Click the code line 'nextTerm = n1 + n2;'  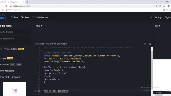pos(56,73)
